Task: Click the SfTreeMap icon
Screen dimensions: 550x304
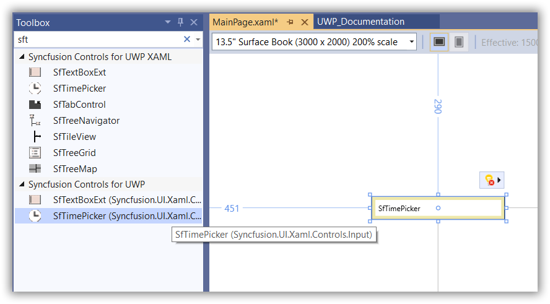Action: [35, 168]
